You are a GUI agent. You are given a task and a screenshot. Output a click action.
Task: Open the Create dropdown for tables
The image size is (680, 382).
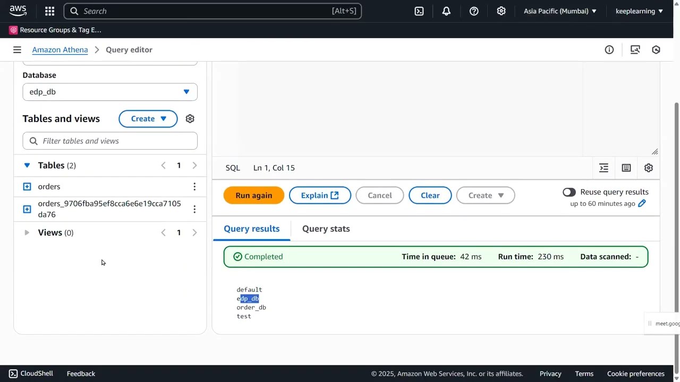point(148,119)
